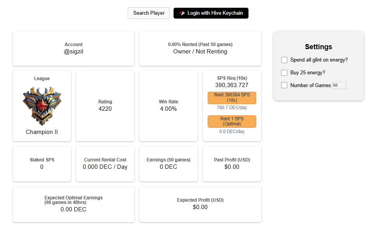View the Expected Optimal Earnings card
This screenshot has width=377, height=228.
pos(73,204)
